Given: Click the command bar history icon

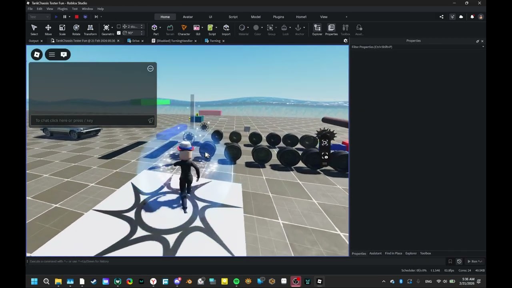Looking at the screenshot, I should (459, 261).
